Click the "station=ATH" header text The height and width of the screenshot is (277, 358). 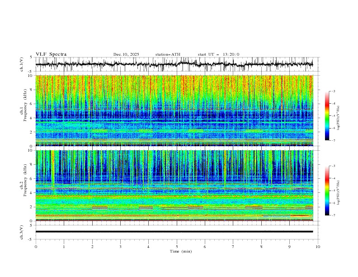(x=168, y=54)
